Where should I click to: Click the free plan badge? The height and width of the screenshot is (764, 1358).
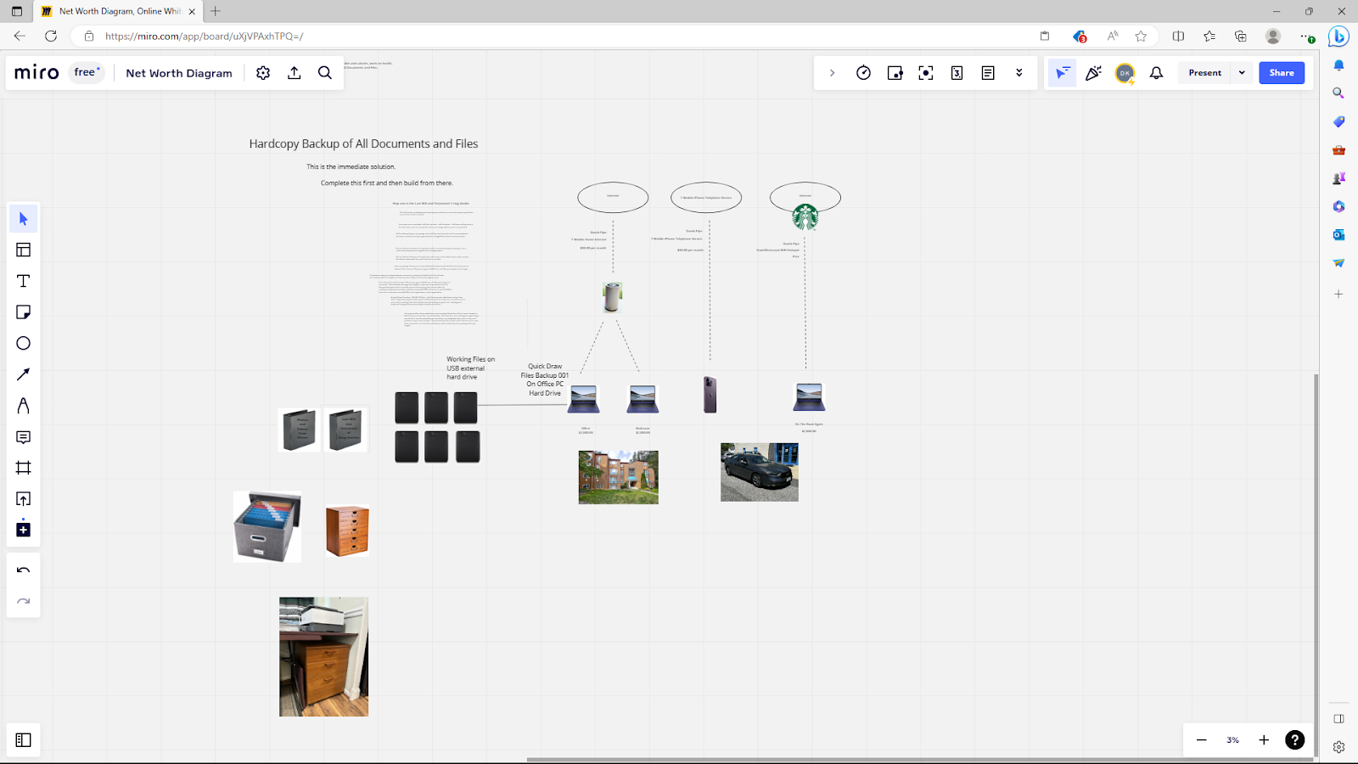click(x=87, y=72)
